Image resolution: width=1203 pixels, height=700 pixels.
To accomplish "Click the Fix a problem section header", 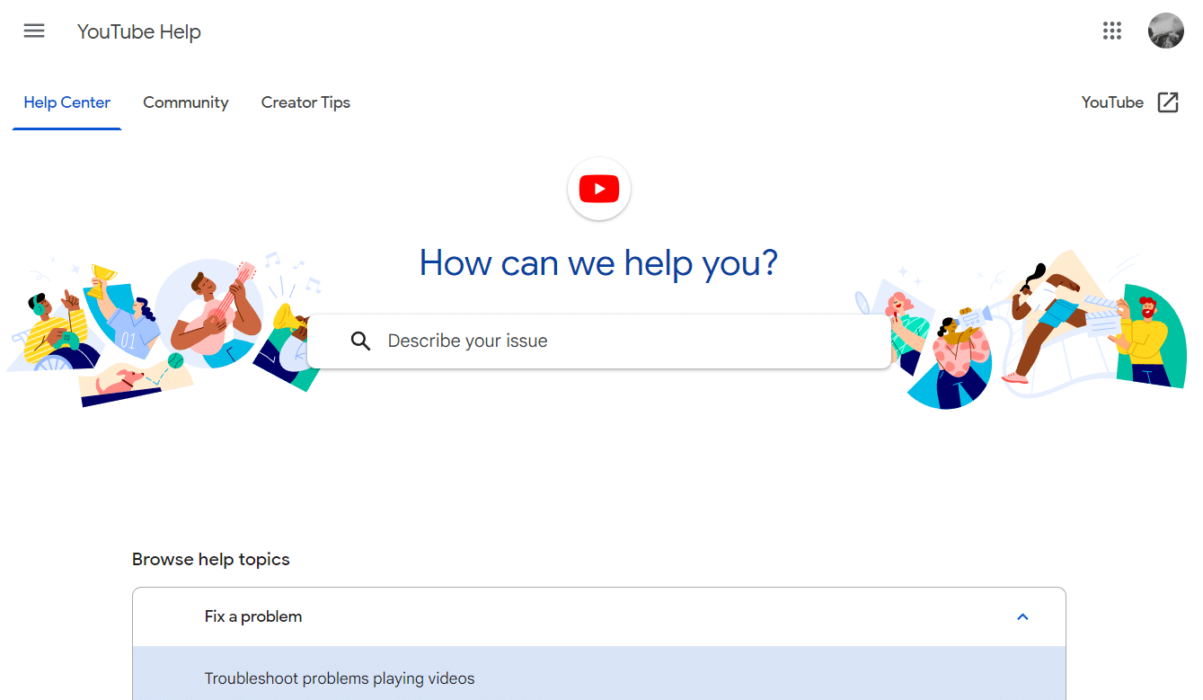I will (x=599, y=617).
